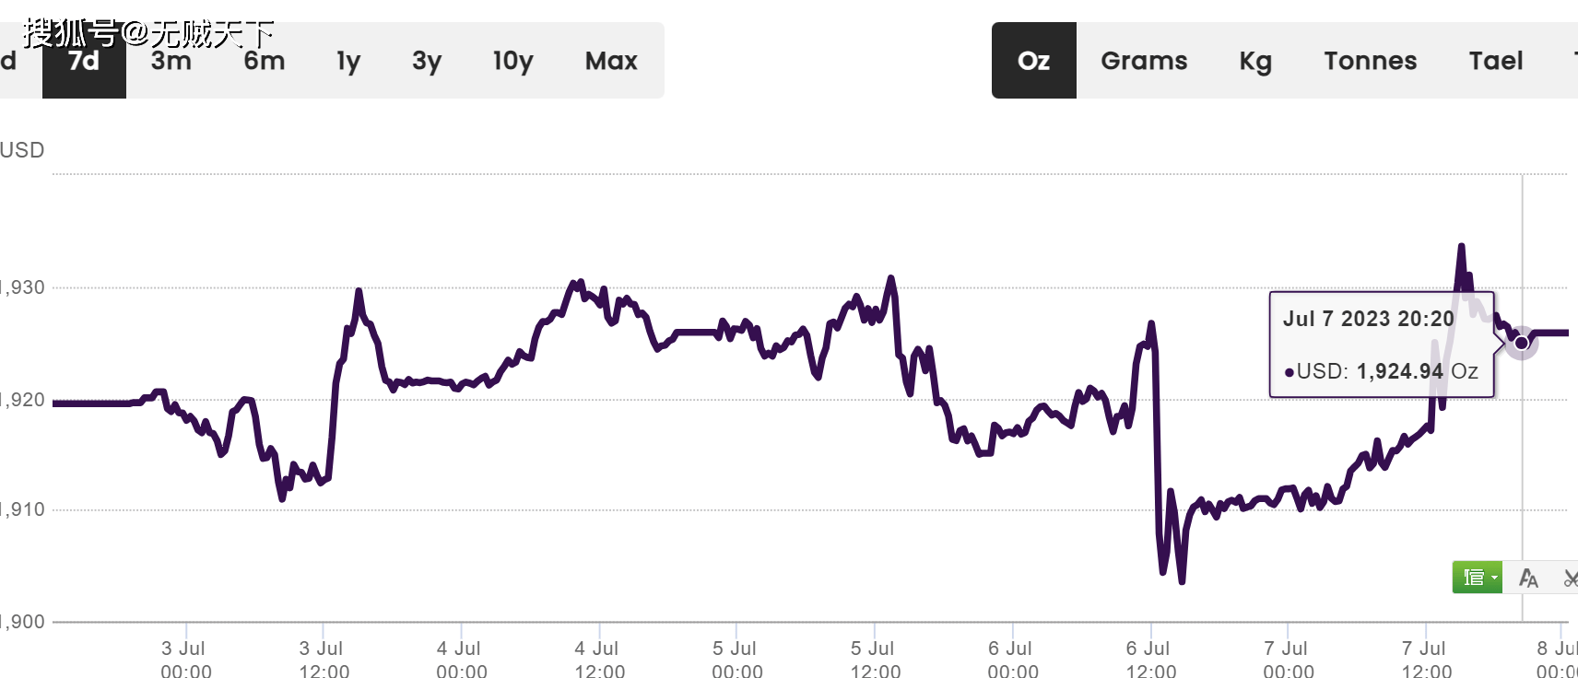Open the dropdown arrow on green button
1578x678 pixels.
1494,578
